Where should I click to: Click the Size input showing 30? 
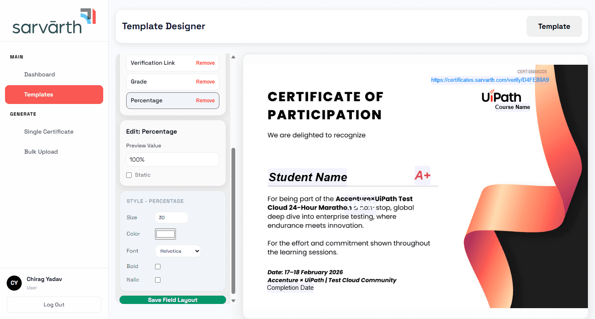click(171, 218)
